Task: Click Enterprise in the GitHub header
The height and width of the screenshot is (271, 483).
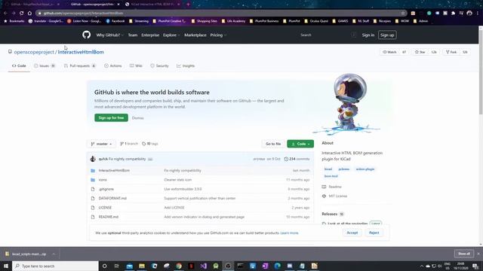Action: coord(150,35)
